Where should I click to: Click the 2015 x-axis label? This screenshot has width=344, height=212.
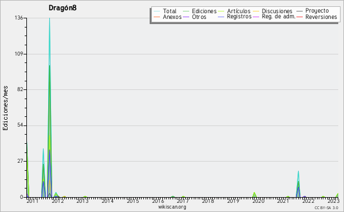point(132,201)
